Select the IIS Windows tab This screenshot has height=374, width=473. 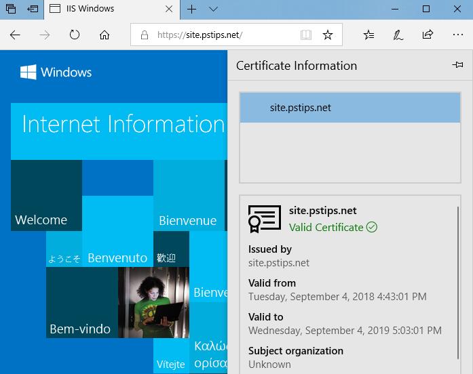(112, 9)
